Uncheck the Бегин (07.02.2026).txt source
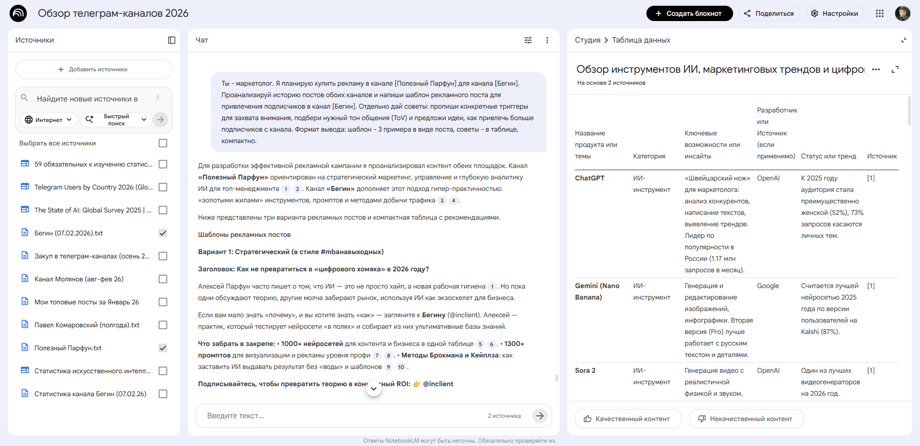The height and width of the screenshot is (446, 920). coord(163,233)
